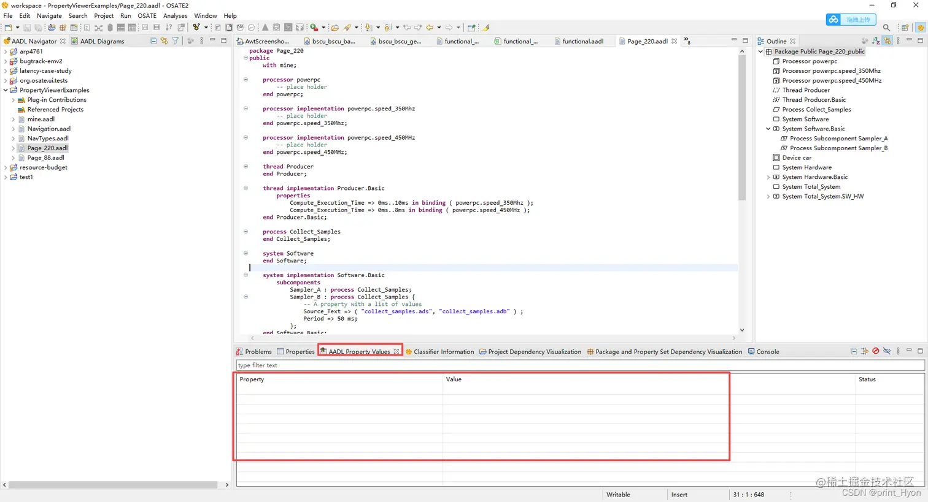The height and width of the screenshot is (502, 928).
Task: Collapse the 'thread Producer' fold marker in the editor
Action: [x=246, y=166]
